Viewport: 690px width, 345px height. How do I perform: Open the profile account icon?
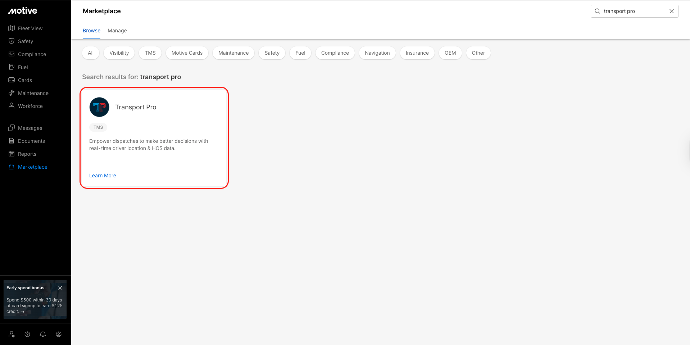point(59,334)
